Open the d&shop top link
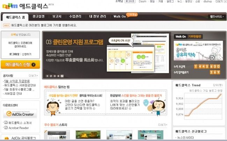The width and height of the screenshot is (227, 141). [207, 1]
